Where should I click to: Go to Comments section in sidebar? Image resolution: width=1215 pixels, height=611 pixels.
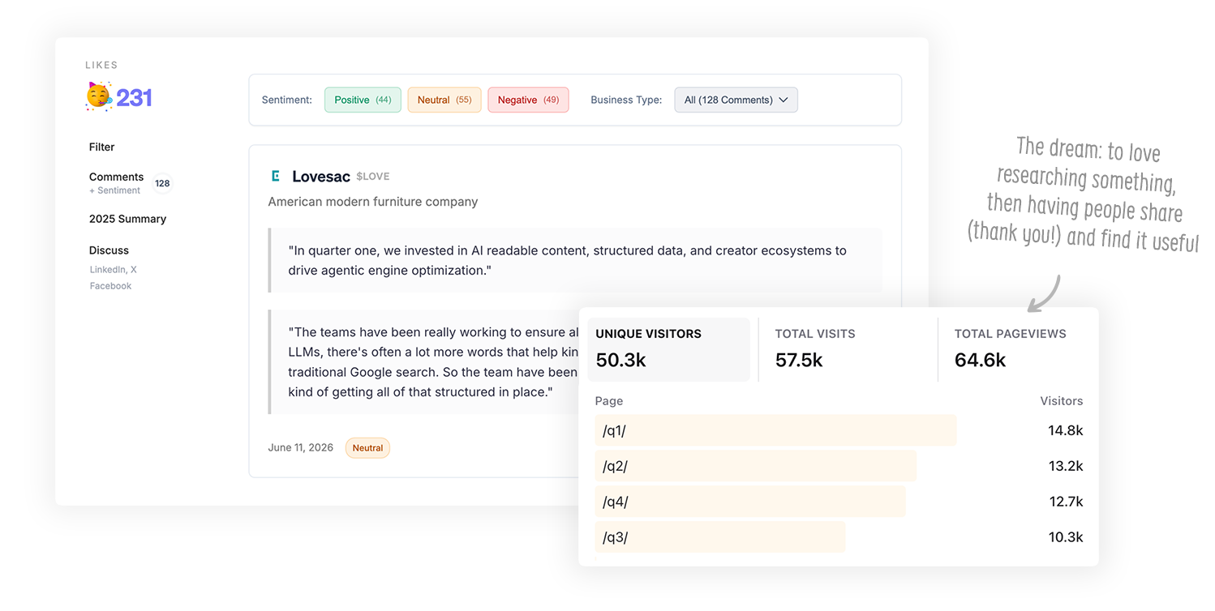pyautogui.click(x=116, y=177)
